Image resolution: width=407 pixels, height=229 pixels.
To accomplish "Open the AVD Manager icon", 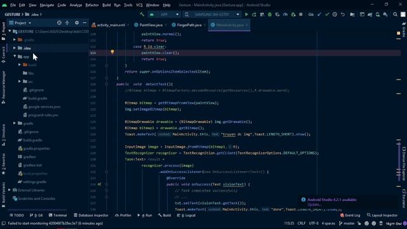I will [x=378, y=15].
